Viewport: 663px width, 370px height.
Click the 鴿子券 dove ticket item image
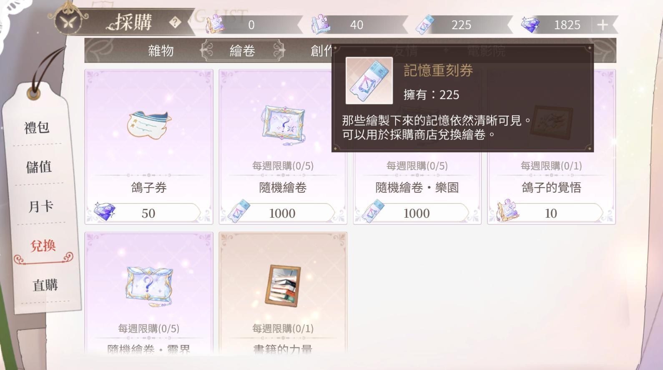click(149, 124)
